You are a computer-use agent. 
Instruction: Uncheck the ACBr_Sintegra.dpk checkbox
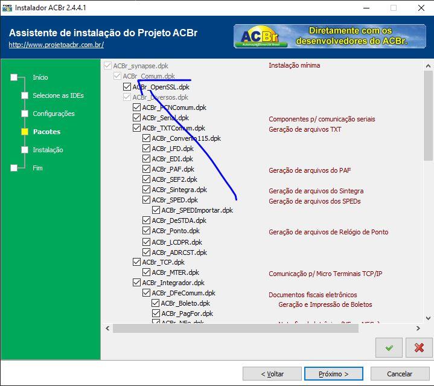click(x=147, y=189)
